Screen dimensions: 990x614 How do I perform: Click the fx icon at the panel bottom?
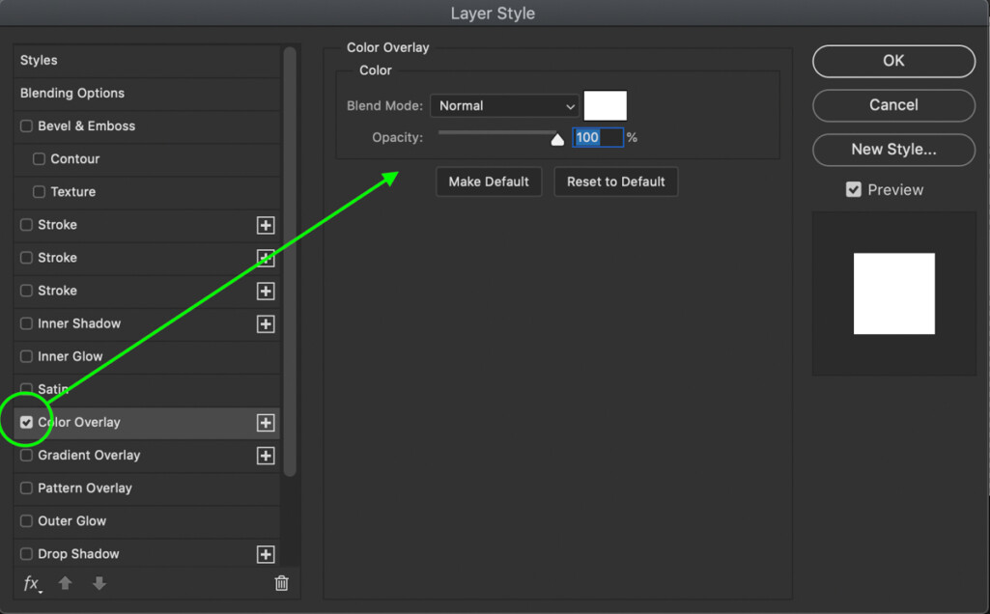[x=32, y=583]
